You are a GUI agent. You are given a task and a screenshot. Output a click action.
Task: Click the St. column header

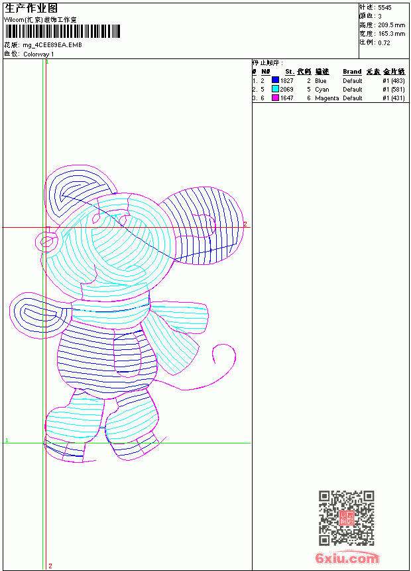click(290, 72)
